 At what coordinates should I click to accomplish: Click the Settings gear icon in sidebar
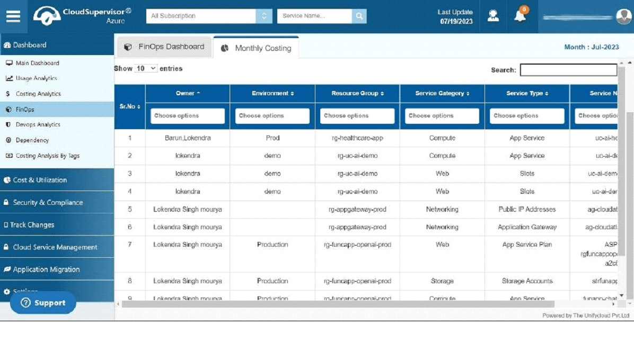point(6,291)
